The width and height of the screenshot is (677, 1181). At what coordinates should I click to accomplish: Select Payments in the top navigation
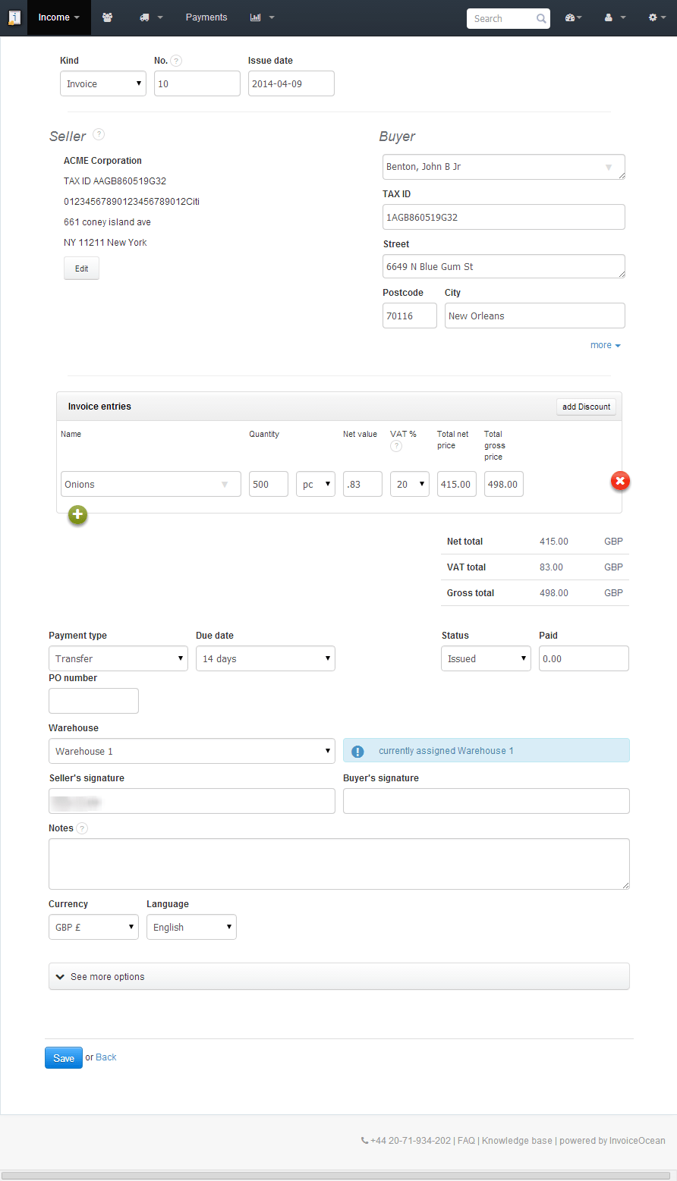point(206,17)
